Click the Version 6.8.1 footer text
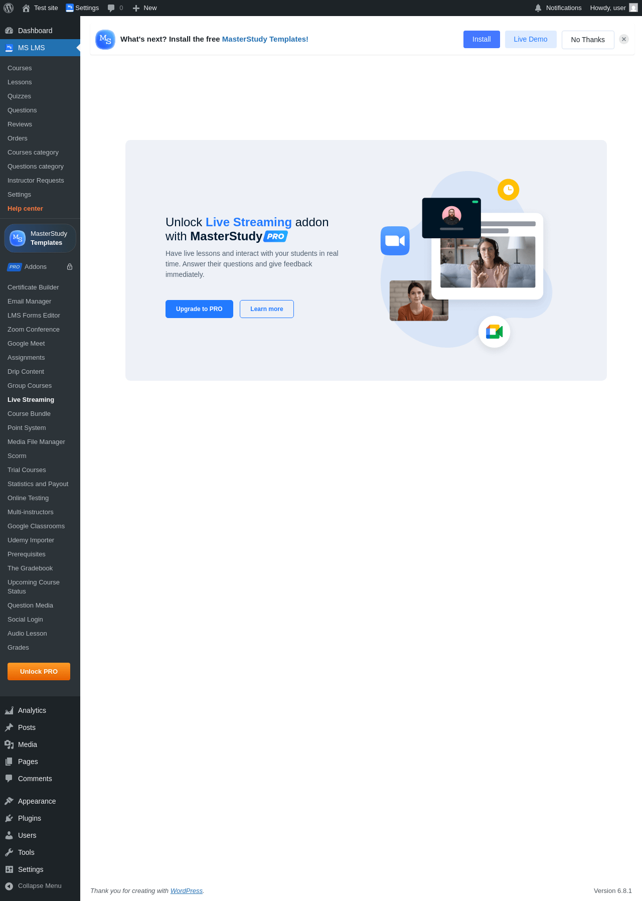This screenshot has height=901, width=642. [x=613, y=891]
